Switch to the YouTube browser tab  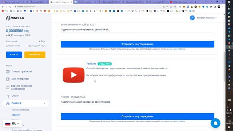coord(181,2)
